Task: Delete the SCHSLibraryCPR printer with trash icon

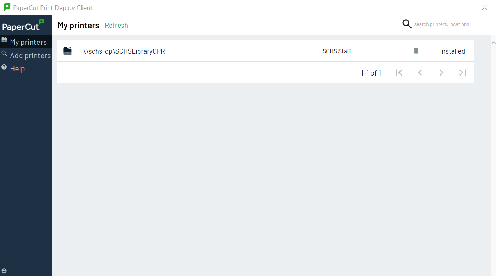Action: [416, 51]
